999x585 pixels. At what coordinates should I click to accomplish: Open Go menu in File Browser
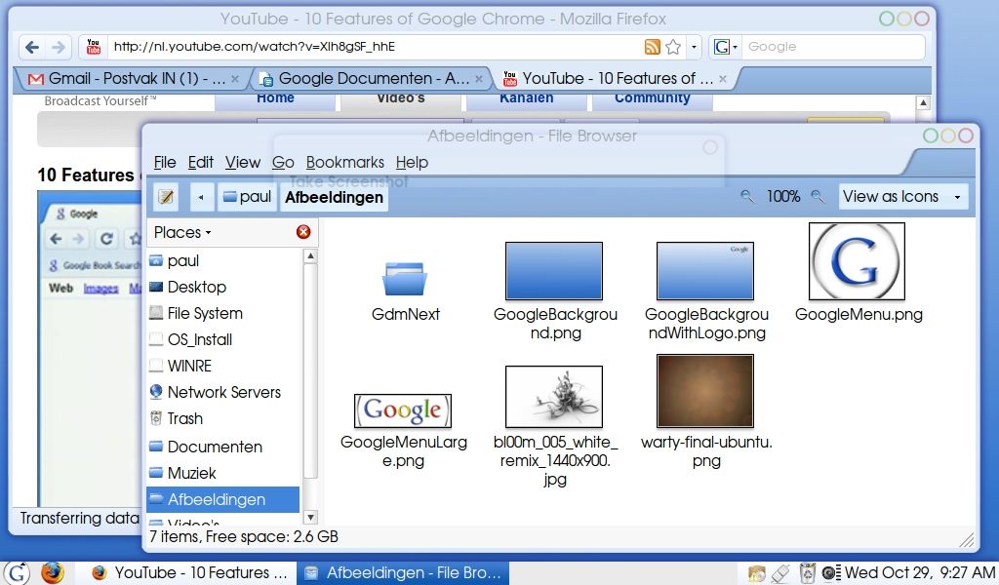283,162
